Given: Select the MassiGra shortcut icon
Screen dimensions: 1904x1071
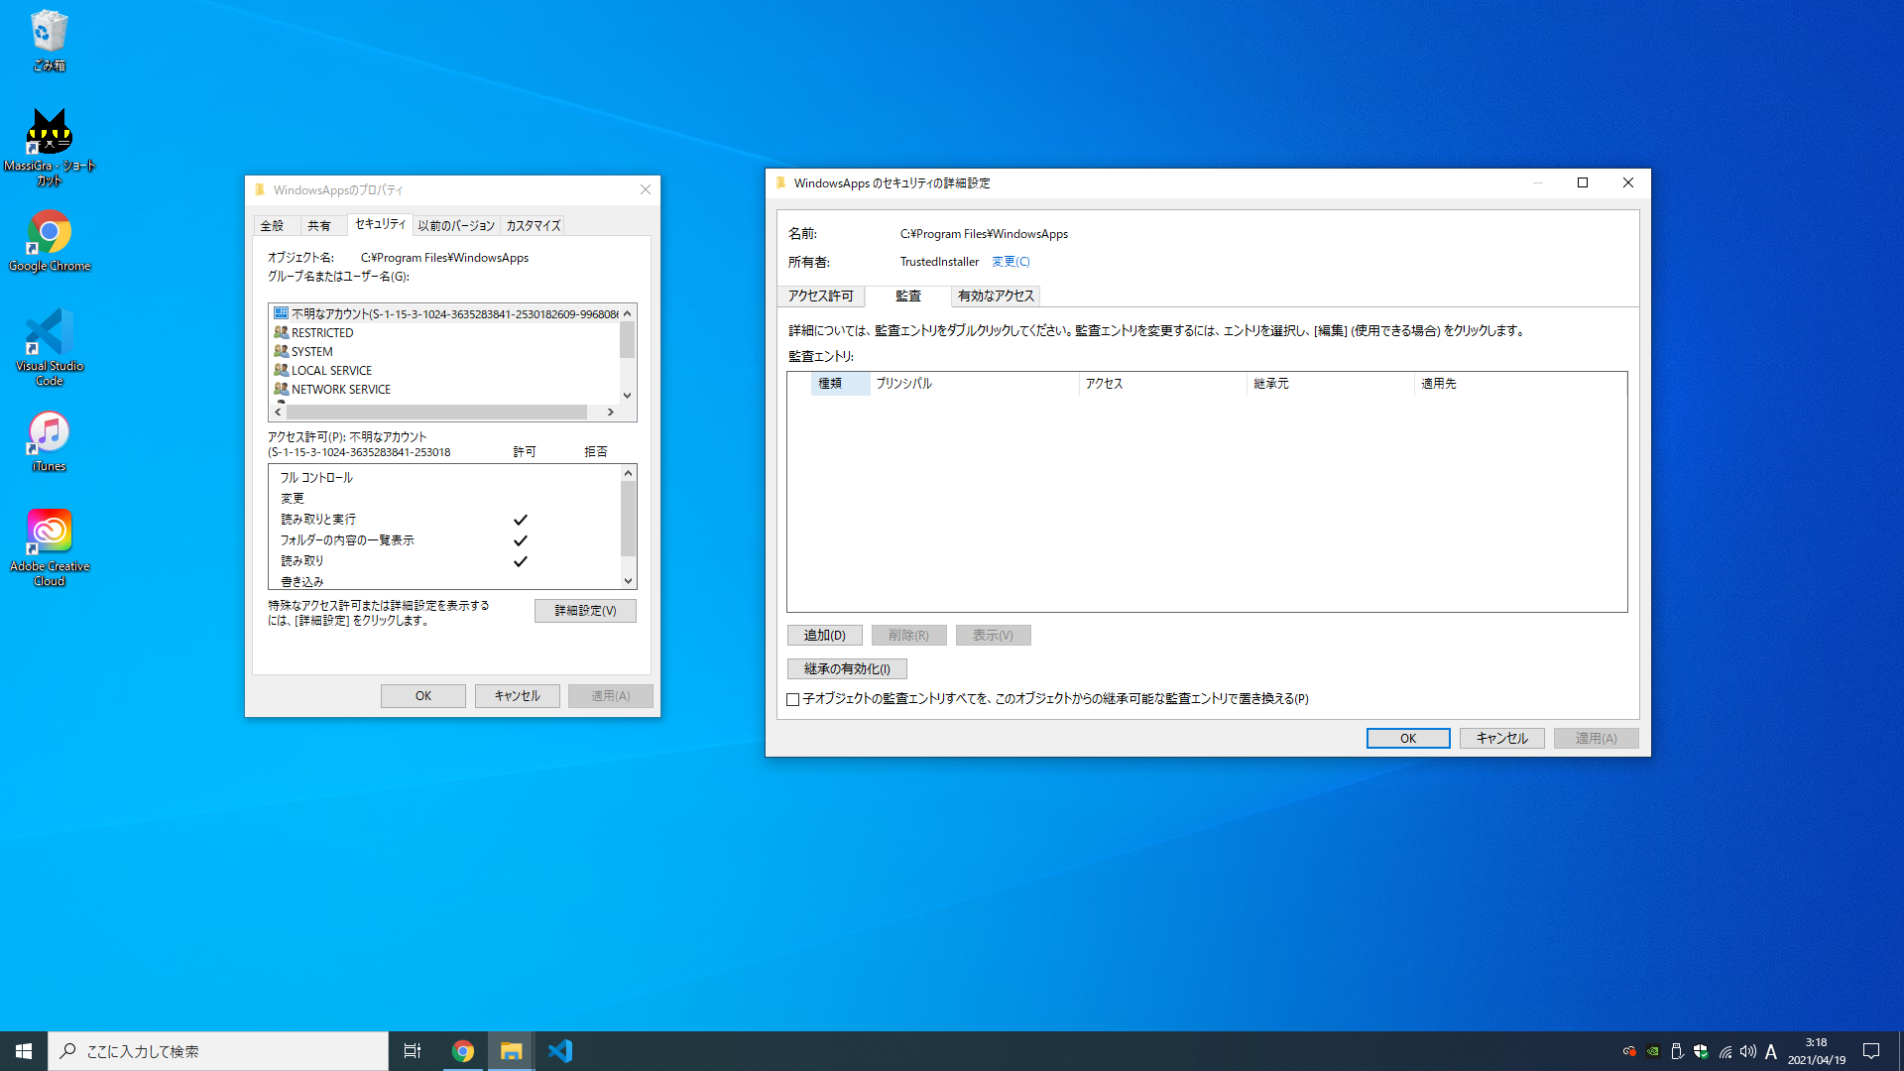Looking at the screenshot, I should [49, 146].
